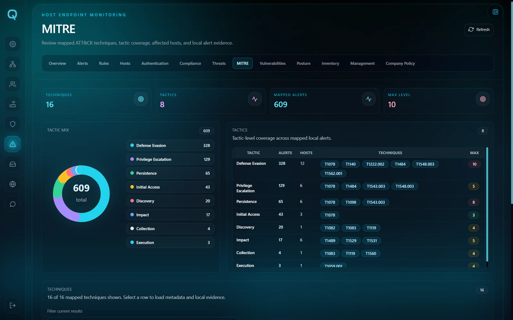
Task: Click the cyan Defense Evasion legend dot
Action: click(x=132, y=145)
